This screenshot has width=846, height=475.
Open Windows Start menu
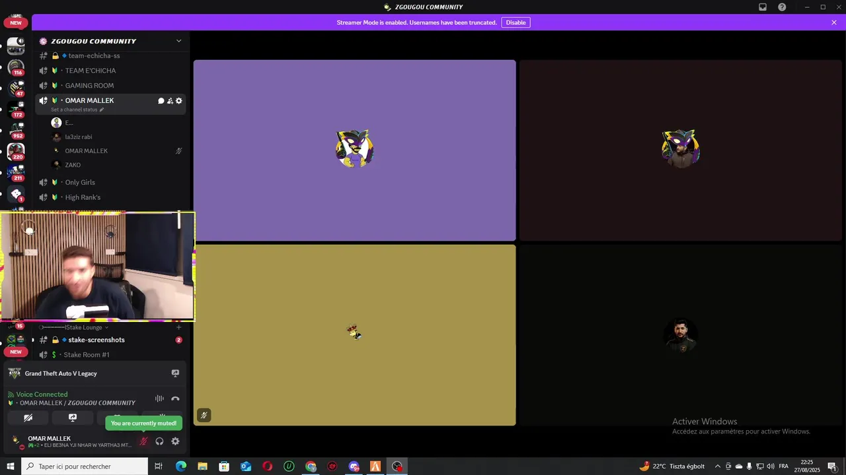10,466
